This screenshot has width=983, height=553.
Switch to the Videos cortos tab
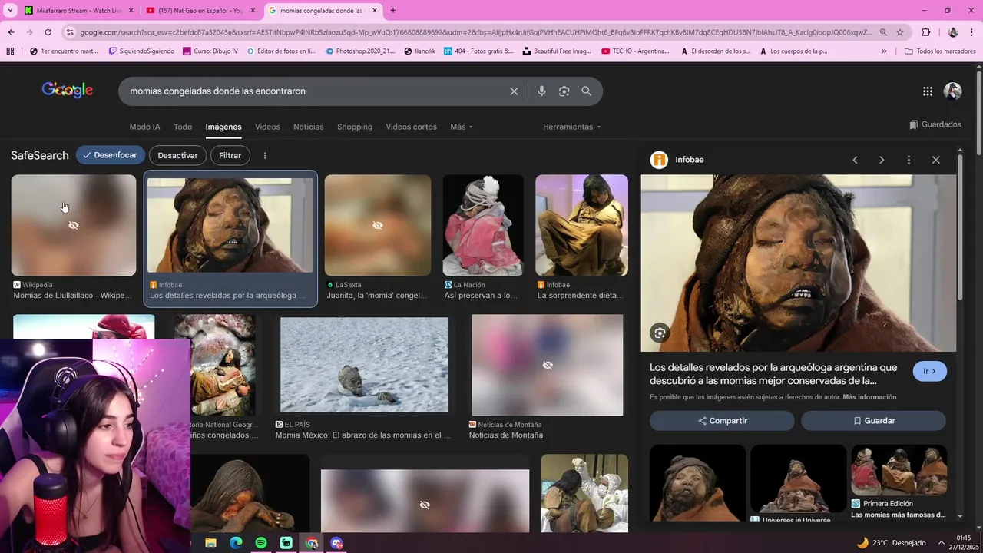point(411,127)
